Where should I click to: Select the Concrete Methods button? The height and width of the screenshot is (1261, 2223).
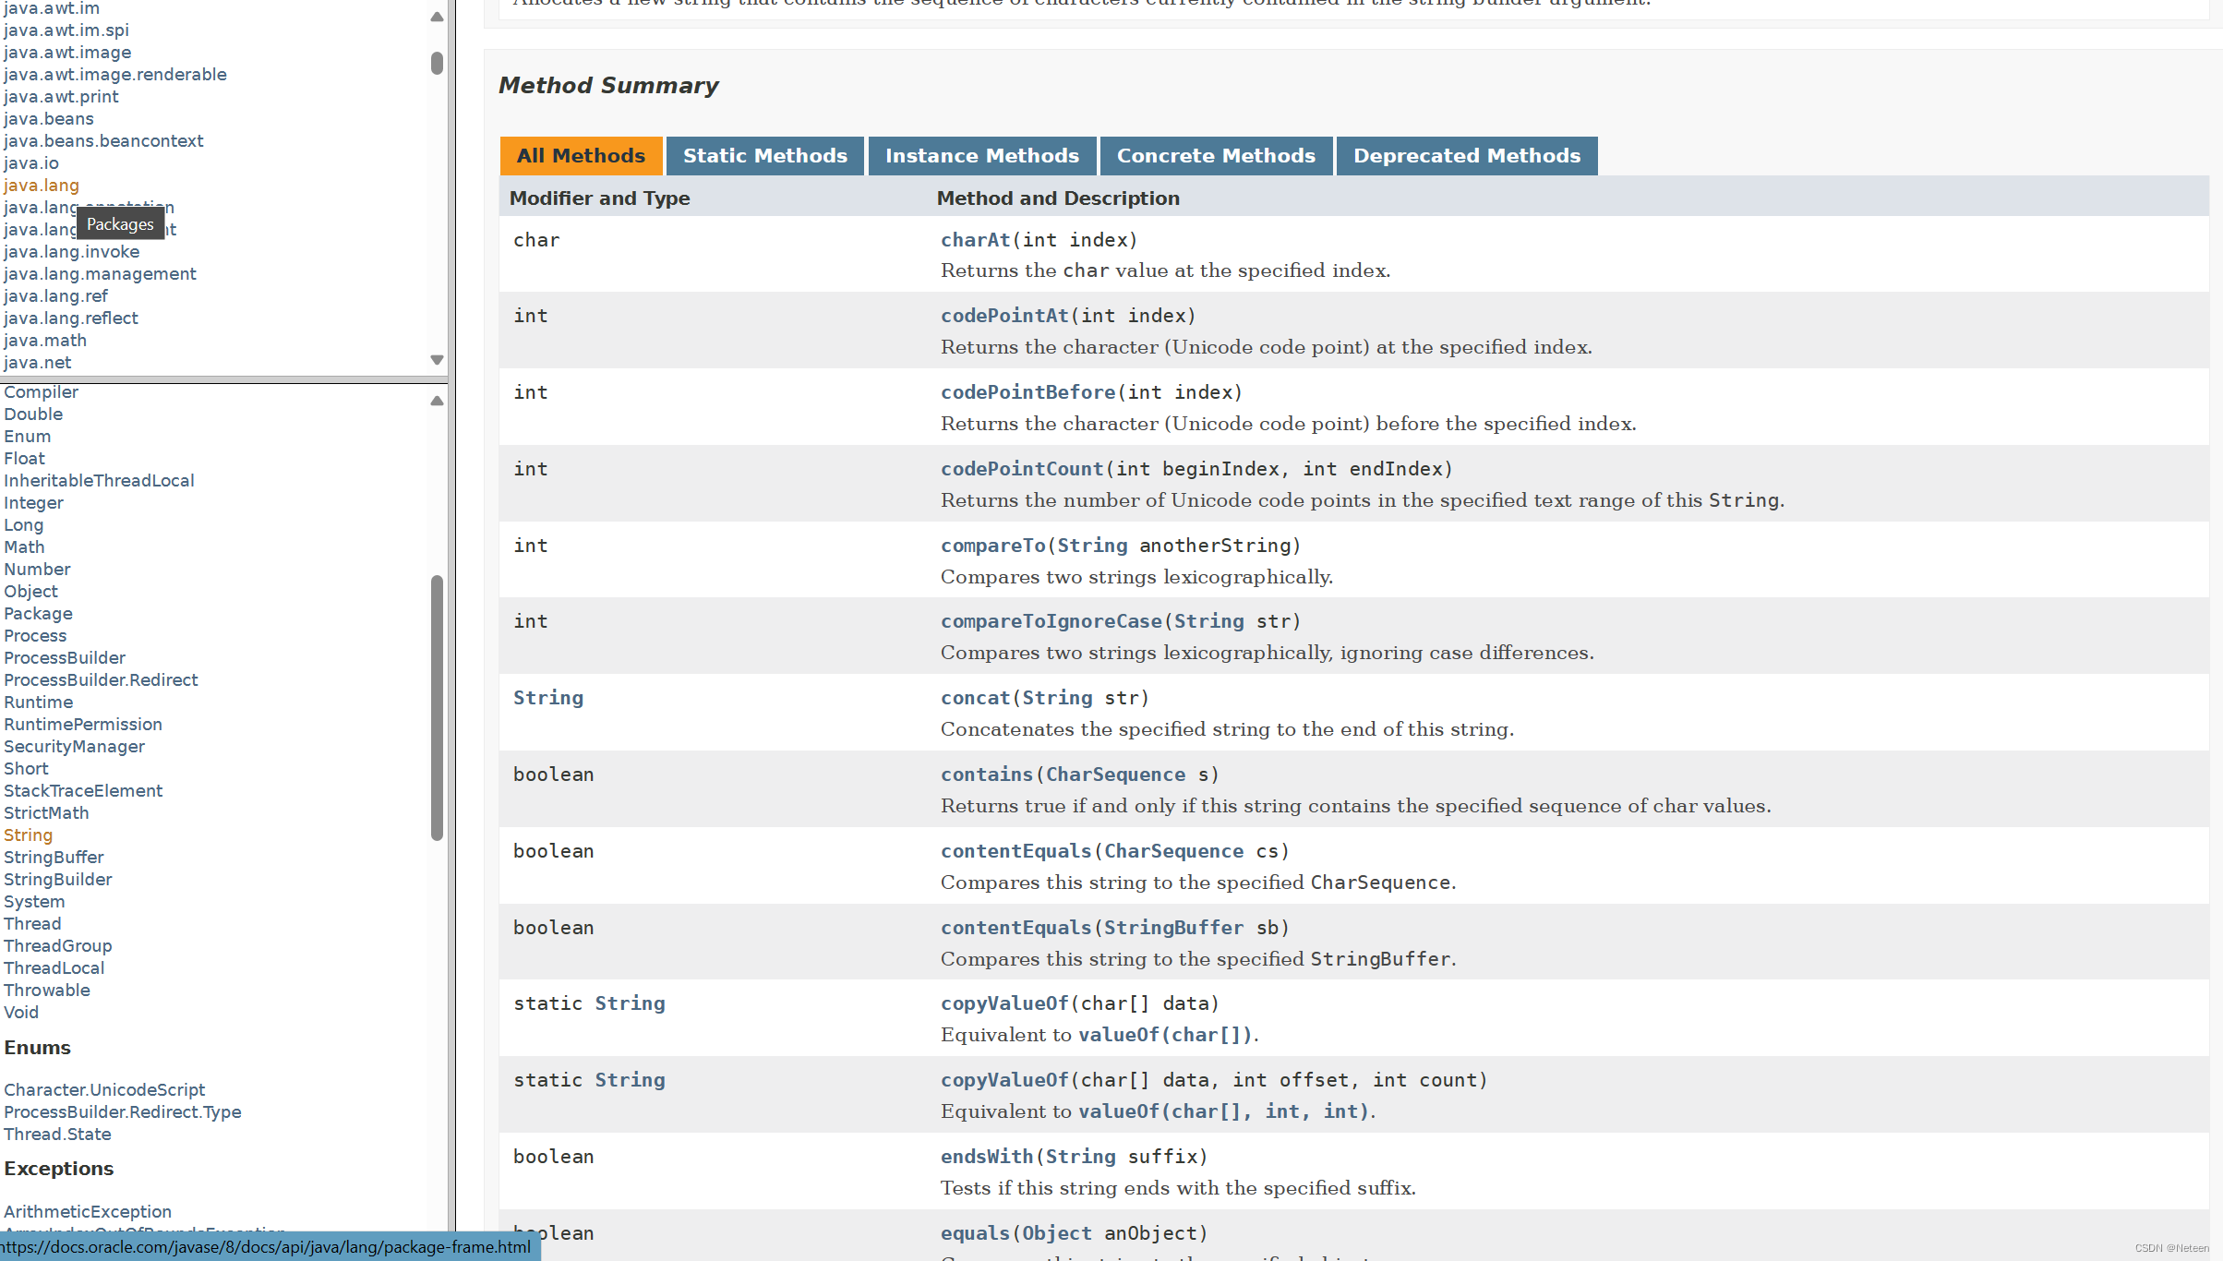[x=1215, y=154]
